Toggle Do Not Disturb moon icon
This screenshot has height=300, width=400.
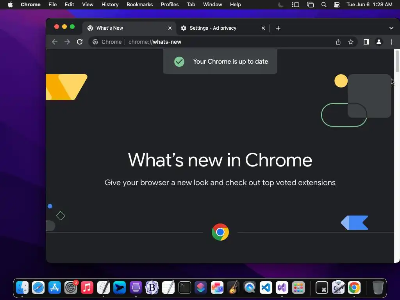tap(280, 5)
